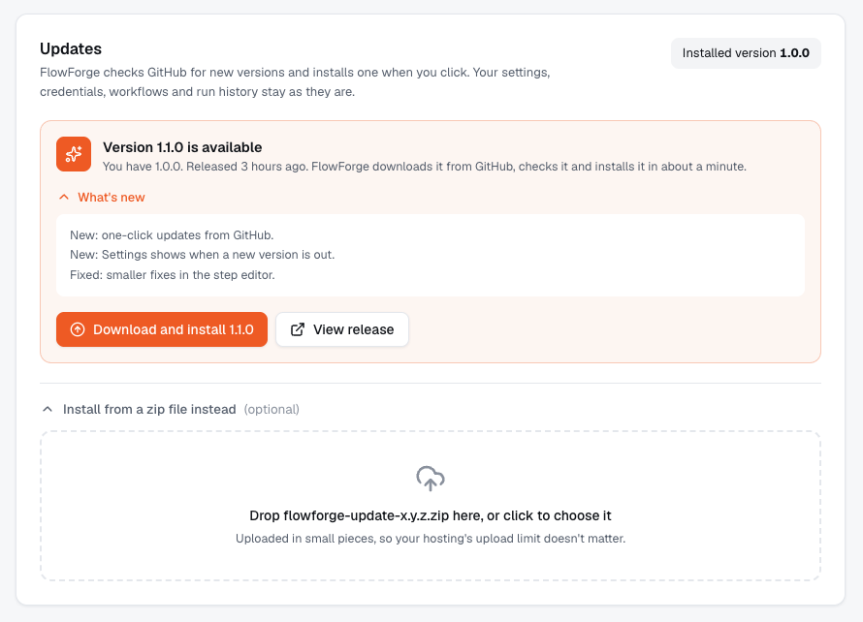Click 'New: one-click updates from GitHub.' line
863x622 pixels.
[172, 235]
